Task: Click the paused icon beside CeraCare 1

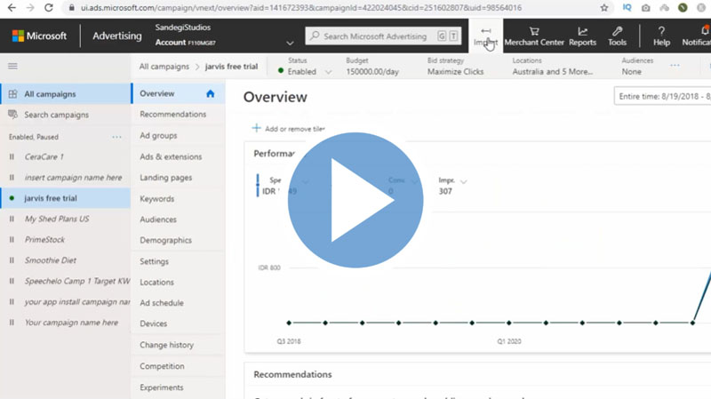Action: pos(12,157)
